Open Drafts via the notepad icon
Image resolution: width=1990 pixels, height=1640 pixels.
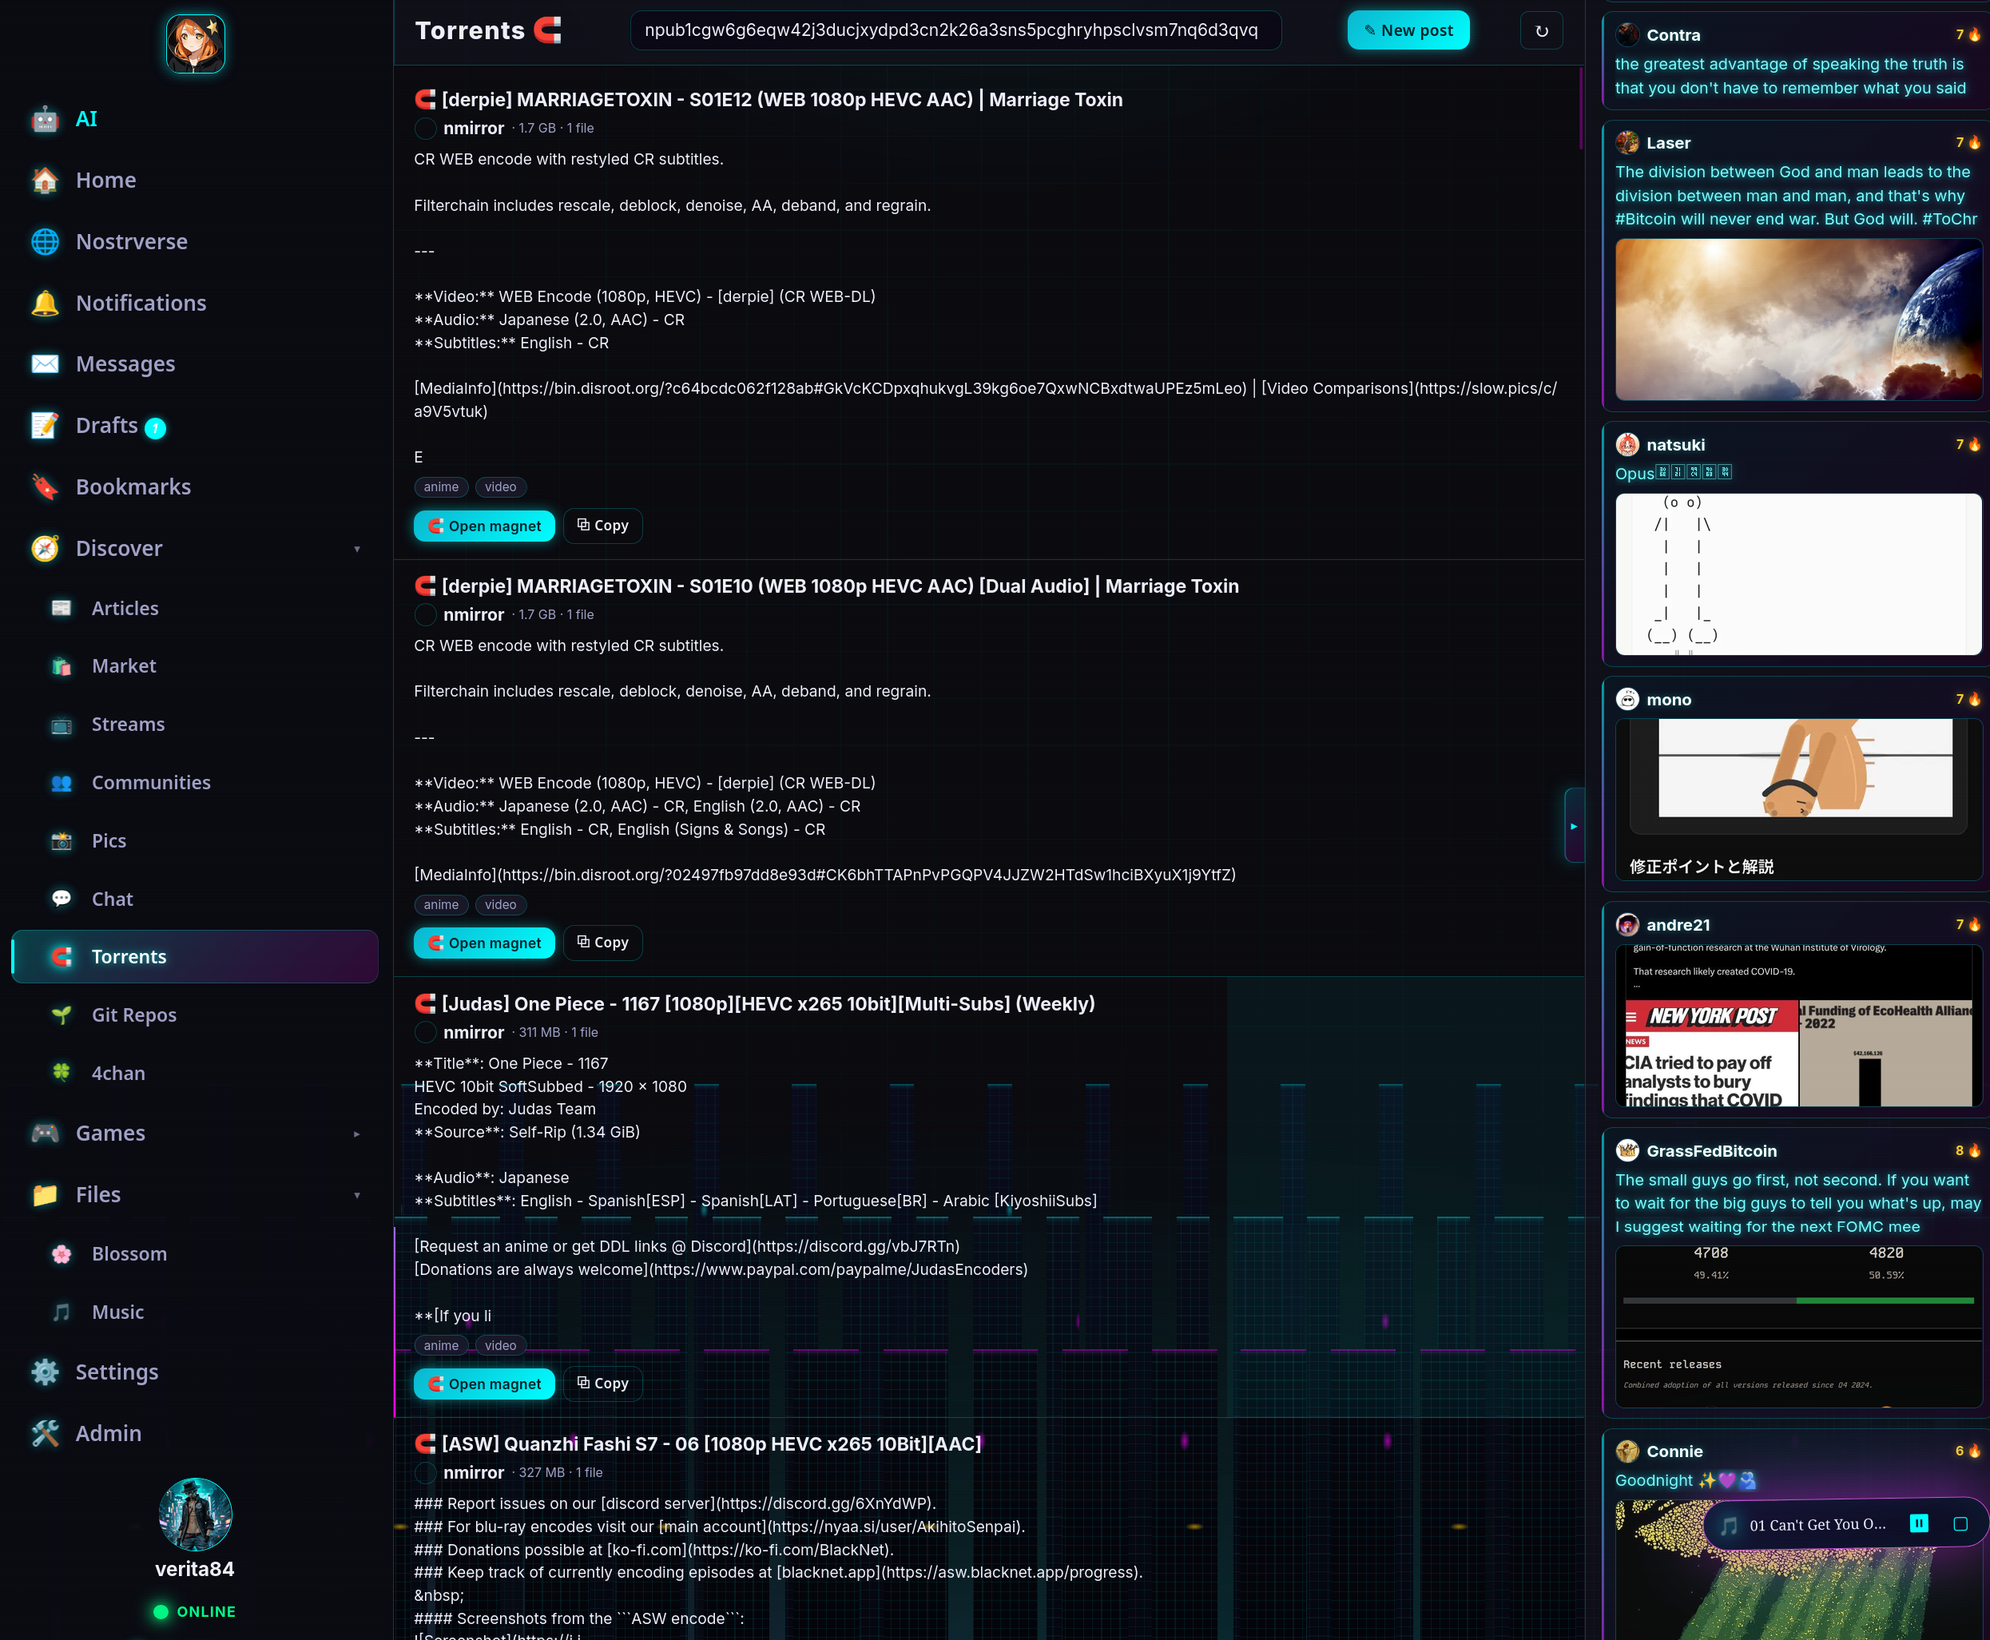(45, 426)
